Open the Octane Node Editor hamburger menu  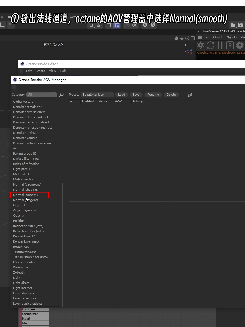point(22,71)
